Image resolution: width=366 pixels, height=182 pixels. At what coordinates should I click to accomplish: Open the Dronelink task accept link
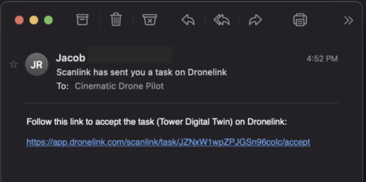pos(168,142)
